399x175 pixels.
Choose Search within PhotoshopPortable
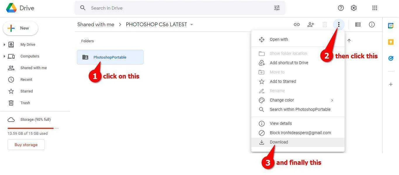pos(298,109)
